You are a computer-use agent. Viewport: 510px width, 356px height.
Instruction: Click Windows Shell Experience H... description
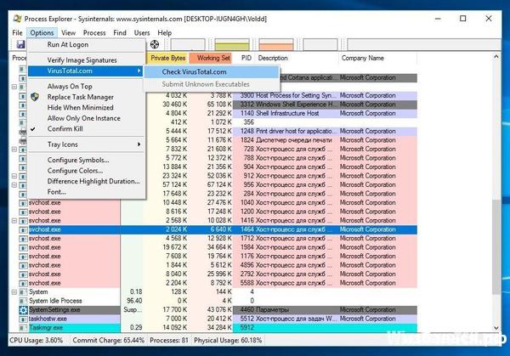pos(294,105)
